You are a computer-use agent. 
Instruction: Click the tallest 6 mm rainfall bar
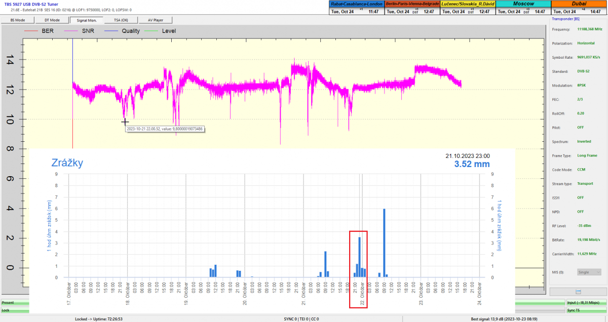(384, 243)
